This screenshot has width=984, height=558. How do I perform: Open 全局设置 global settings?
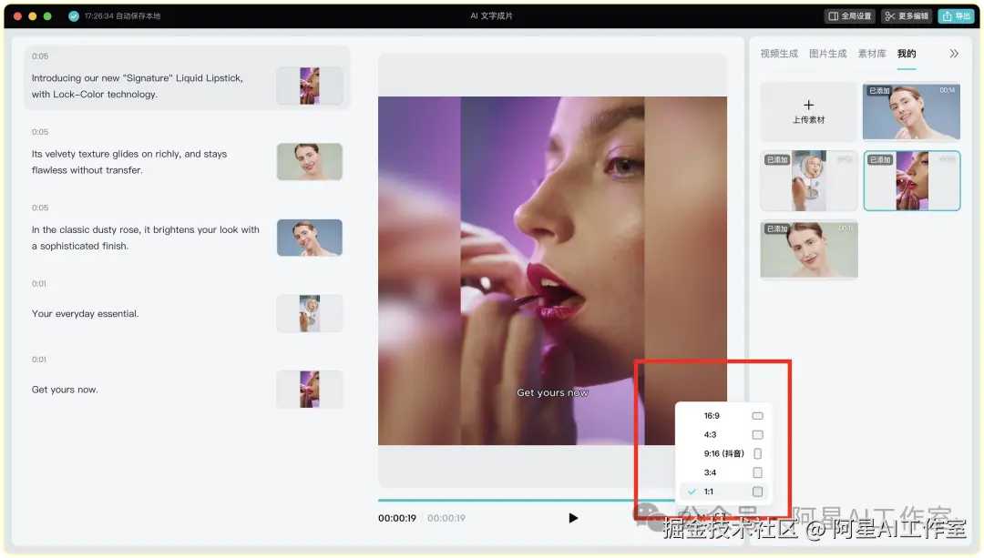point(850,16)
